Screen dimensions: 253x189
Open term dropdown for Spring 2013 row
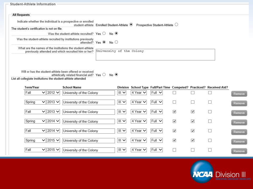click(35, 102)
